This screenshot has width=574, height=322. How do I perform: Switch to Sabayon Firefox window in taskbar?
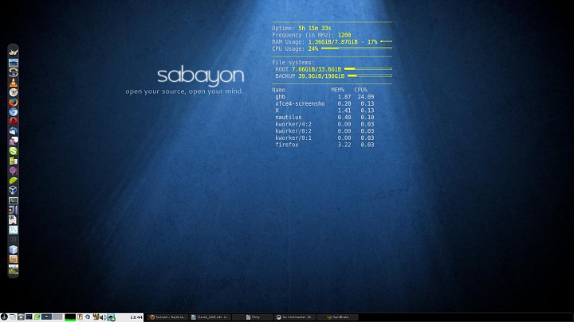pyautogui.click(x=167, y=317)
